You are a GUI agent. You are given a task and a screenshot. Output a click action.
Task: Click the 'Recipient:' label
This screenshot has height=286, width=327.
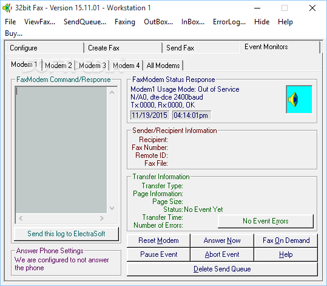pyautogui.click(x=153, y=140)
